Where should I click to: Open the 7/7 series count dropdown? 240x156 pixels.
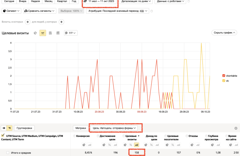[x=71, y=33]
